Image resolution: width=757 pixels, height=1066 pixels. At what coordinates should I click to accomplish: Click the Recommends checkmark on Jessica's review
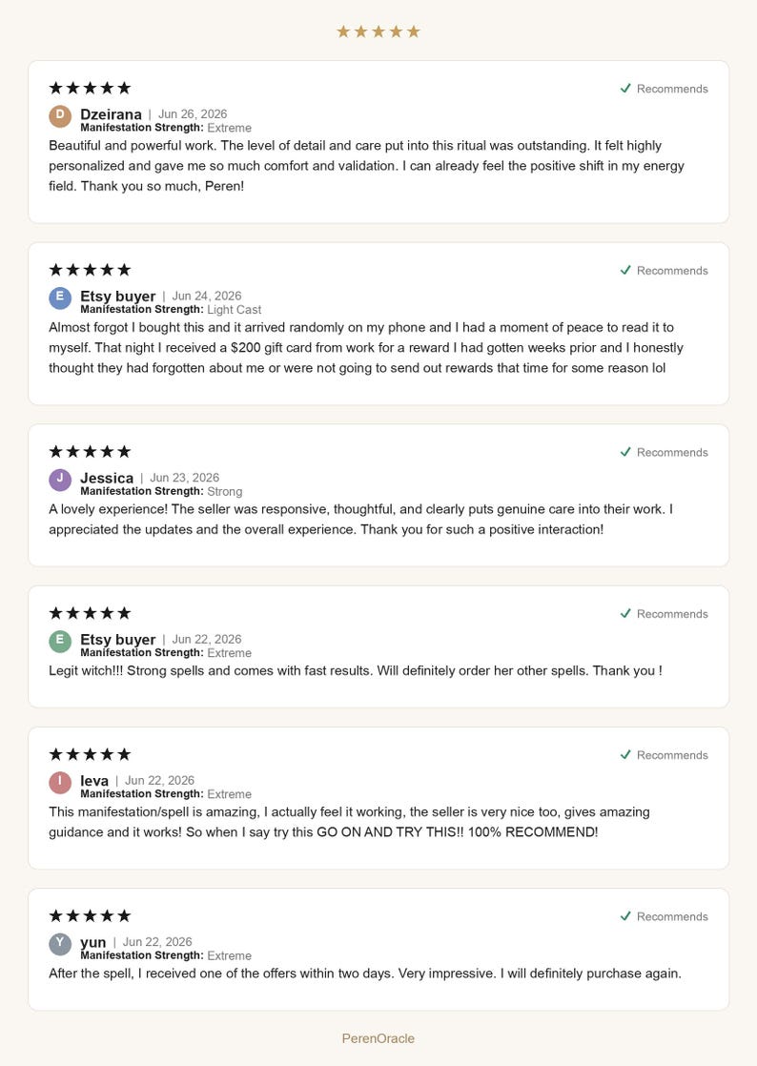625,452
